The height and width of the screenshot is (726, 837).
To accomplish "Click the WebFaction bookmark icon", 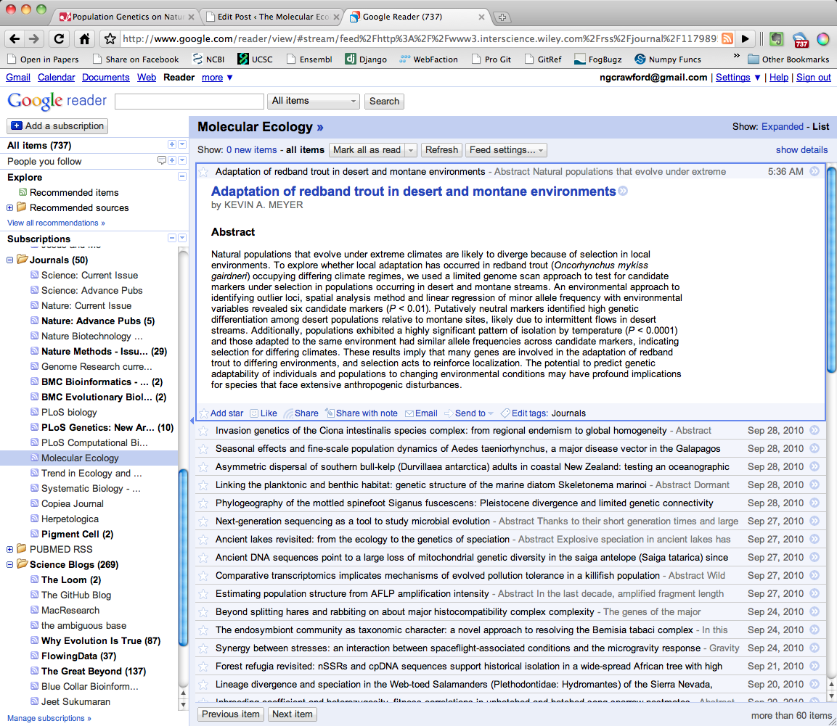I will pyautogui.click(x=405, y=59).
